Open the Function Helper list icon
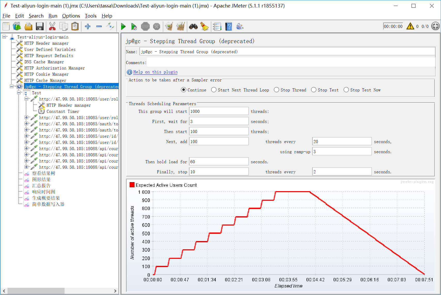The image size is (441, 295). coord(217,26)
